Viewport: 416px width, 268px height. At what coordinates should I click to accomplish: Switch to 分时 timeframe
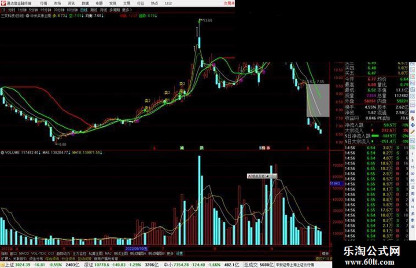coord(11,10)
